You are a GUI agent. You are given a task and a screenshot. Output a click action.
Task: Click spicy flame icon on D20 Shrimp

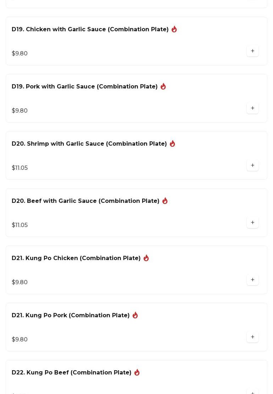(172, 144)
